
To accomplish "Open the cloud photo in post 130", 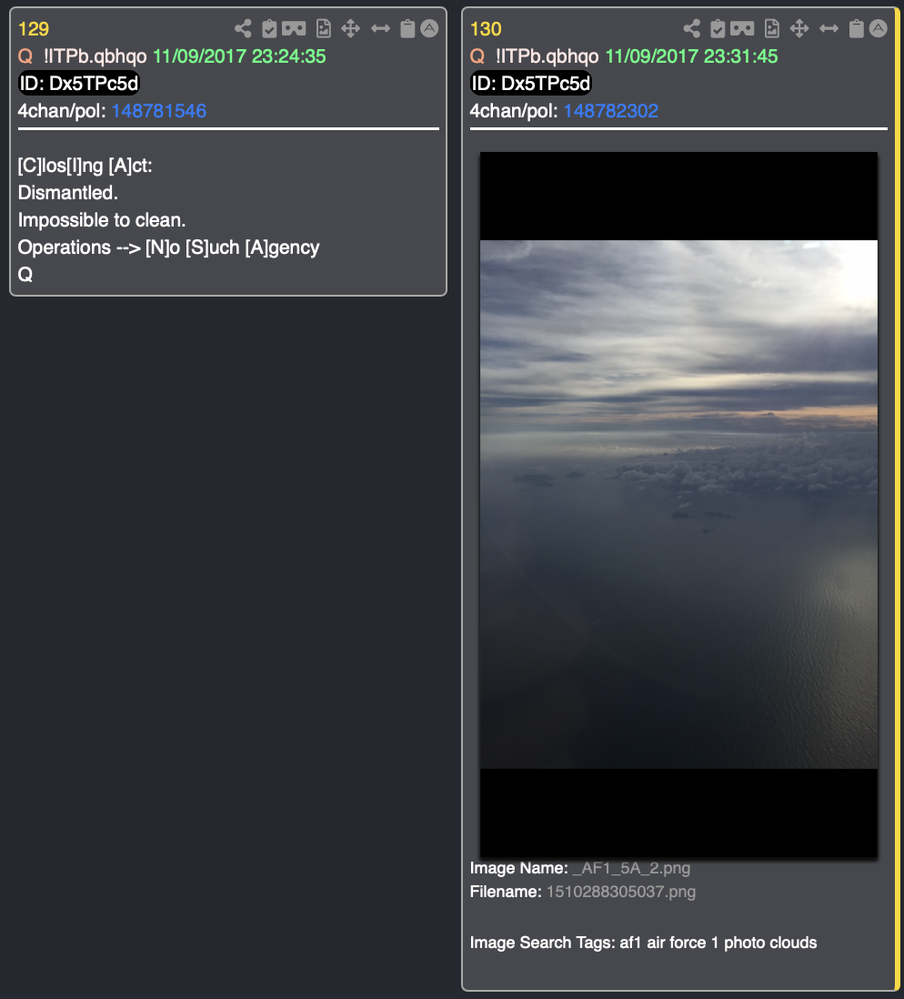I will click(678, 505).
